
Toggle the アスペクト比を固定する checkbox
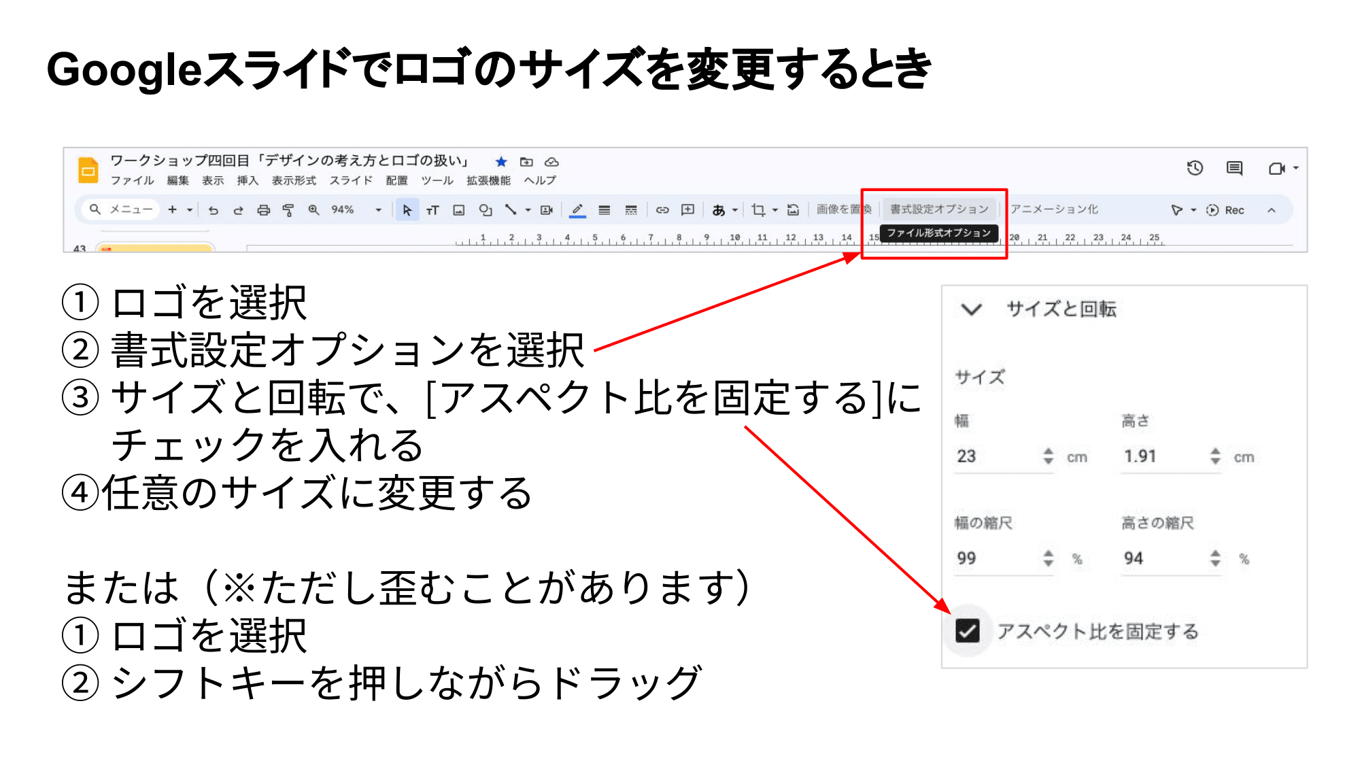(967, 631)
